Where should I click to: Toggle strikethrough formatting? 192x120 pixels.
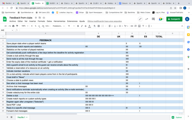tap(85, 26)
